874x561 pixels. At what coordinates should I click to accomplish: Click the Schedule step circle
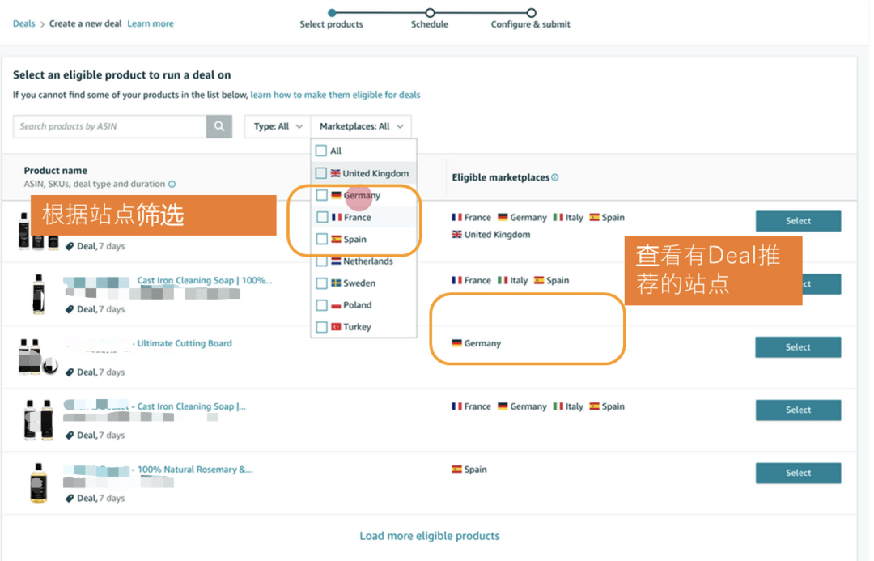pyautogui.click(x=430, y=13)
